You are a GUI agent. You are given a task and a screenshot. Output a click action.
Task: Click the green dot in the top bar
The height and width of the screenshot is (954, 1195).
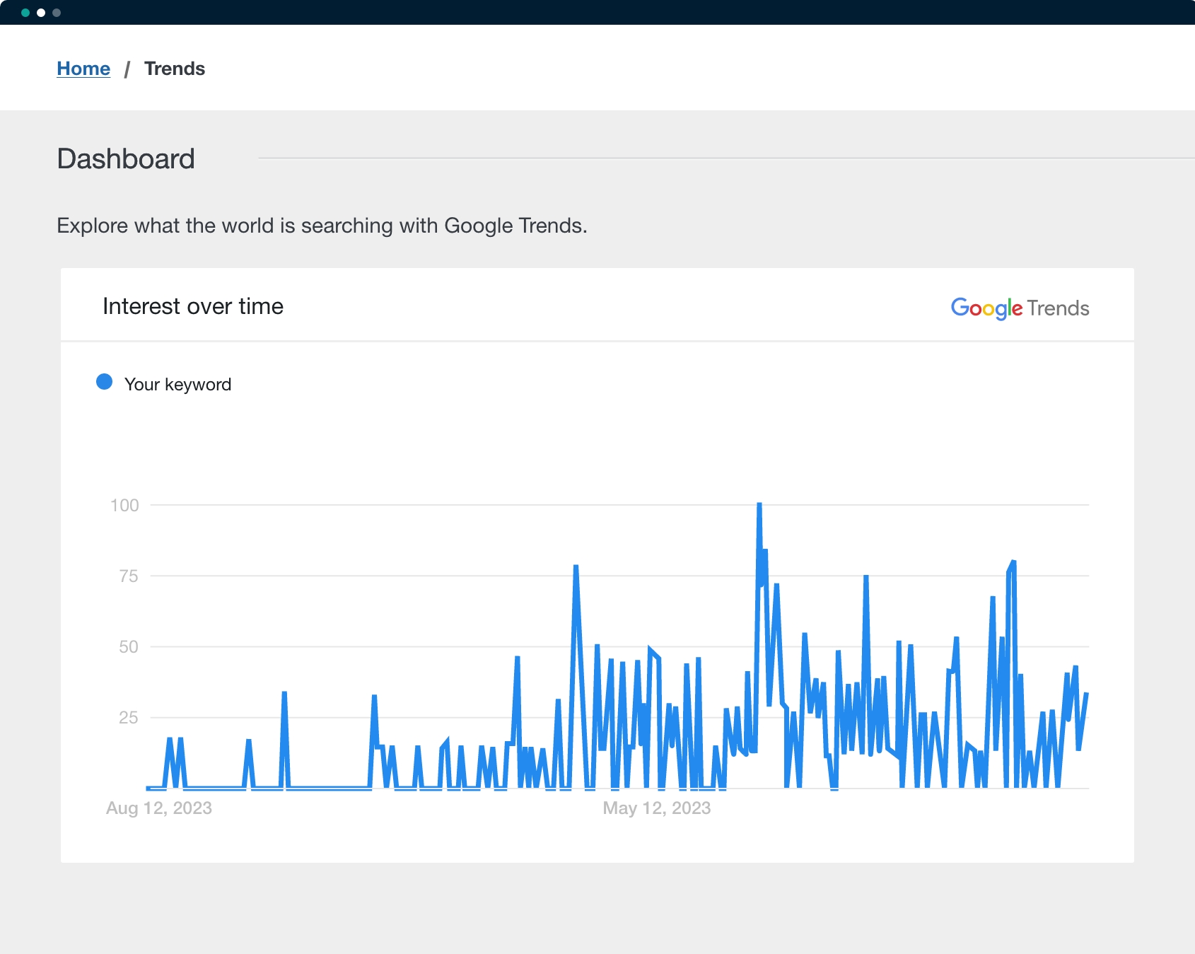[25, 13]
